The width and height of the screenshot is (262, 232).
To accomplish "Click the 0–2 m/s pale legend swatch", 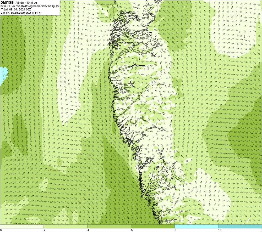I will [22, 226].
